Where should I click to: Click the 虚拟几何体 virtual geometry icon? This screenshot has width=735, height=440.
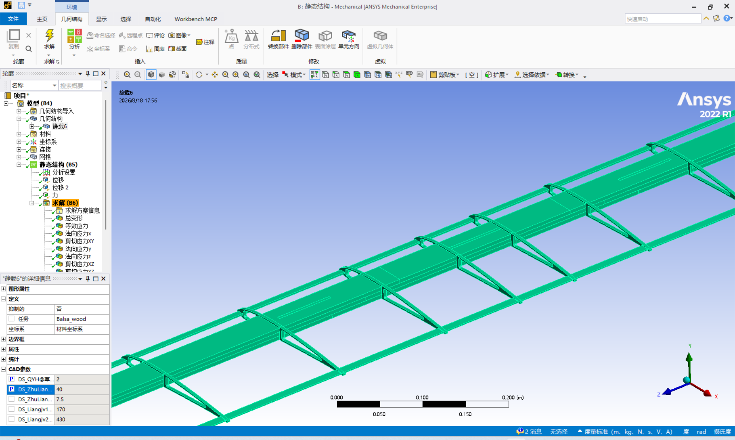380,36
